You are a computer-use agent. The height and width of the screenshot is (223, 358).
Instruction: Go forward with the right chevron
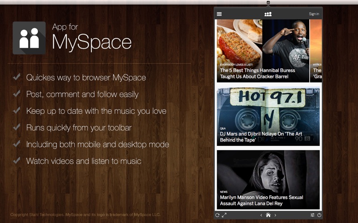275,215
